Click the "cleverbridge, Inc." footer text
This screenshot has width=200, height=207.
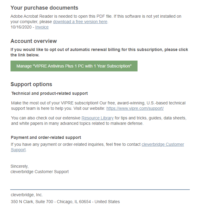27,195
